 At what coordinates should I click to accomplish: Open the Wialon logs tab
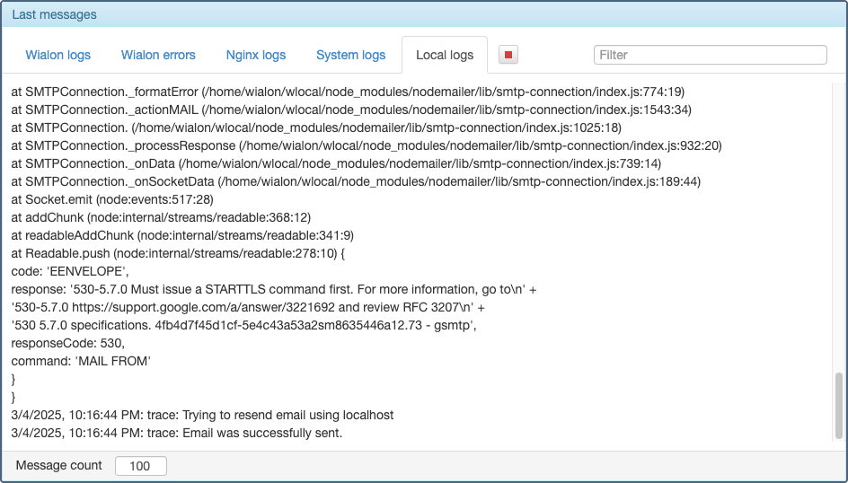[x=57, y=55]
